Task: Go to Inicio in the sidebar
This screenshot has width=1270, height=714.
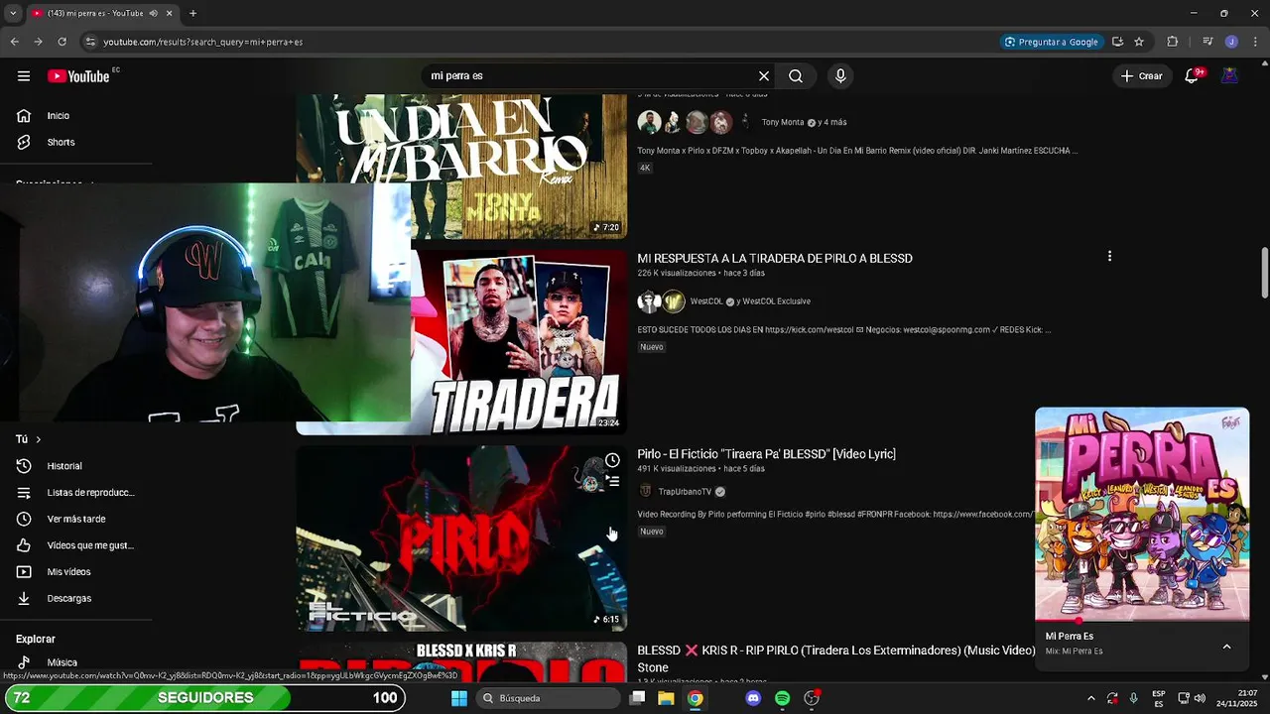Action: (58, 116)
